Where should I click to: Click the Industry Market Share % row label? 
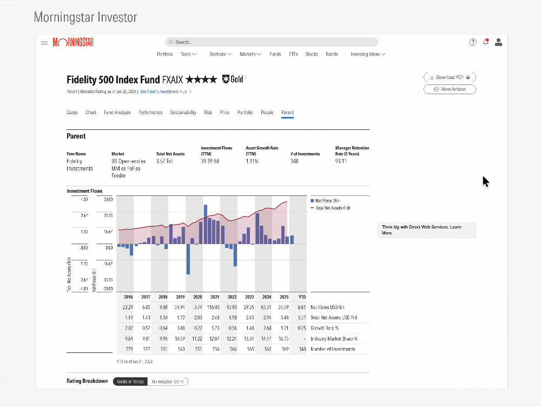(x=334, y=339)
